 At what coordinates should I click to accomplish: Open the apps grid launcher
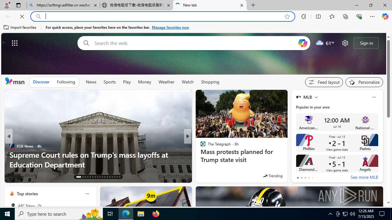coord(15,43)
